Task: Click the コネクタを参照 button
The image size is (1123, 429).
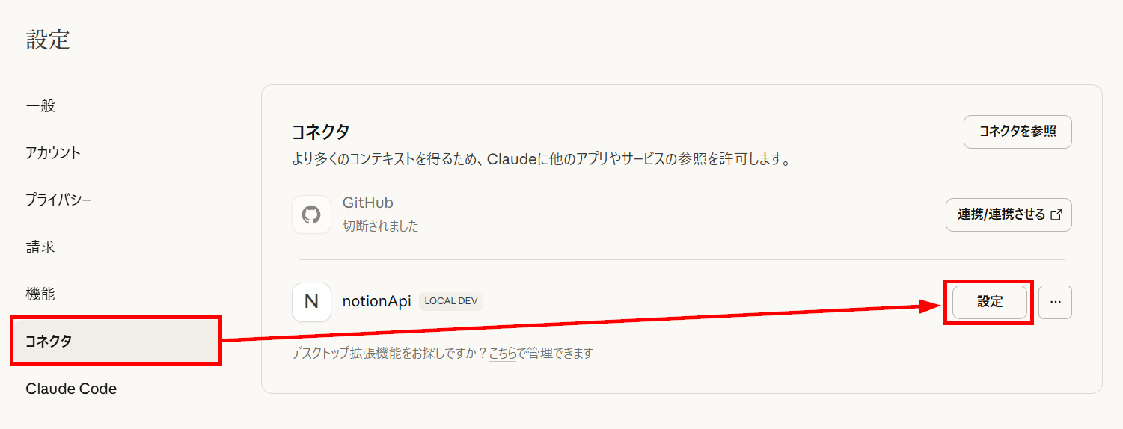Action: point(1018,132)
